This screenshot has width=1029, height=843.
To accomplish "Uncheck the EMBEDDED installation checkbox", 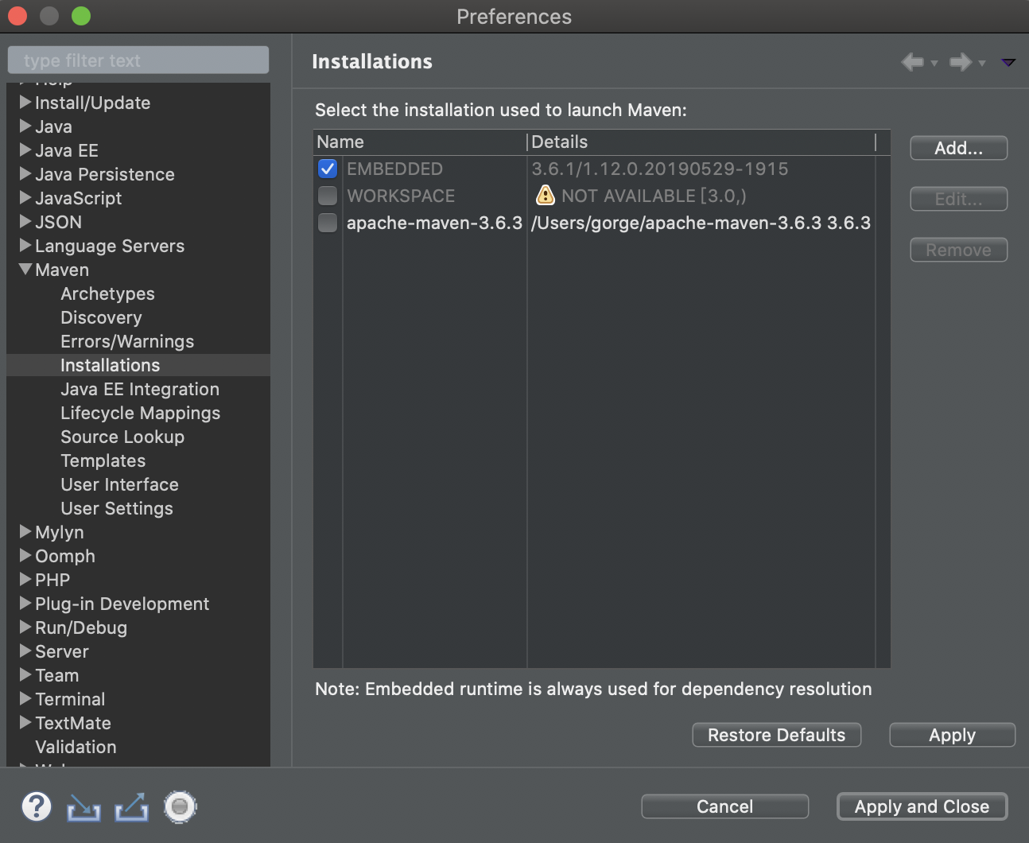I will (x=328, y=169).
